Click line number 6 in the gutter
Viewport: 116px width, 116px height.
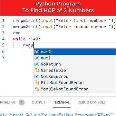click(x=3, y=51)
